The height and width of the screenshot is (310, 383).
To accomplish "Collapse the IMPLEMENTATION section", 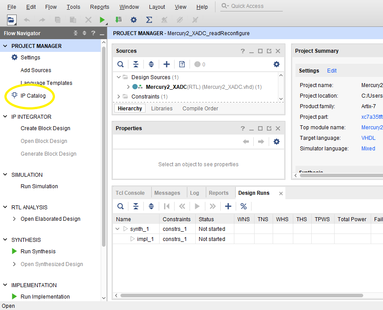I will (5, 285).
